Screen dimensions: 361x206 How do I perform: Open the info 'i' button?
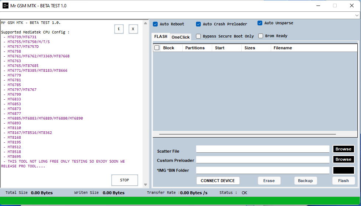click(x=119, y=29)
